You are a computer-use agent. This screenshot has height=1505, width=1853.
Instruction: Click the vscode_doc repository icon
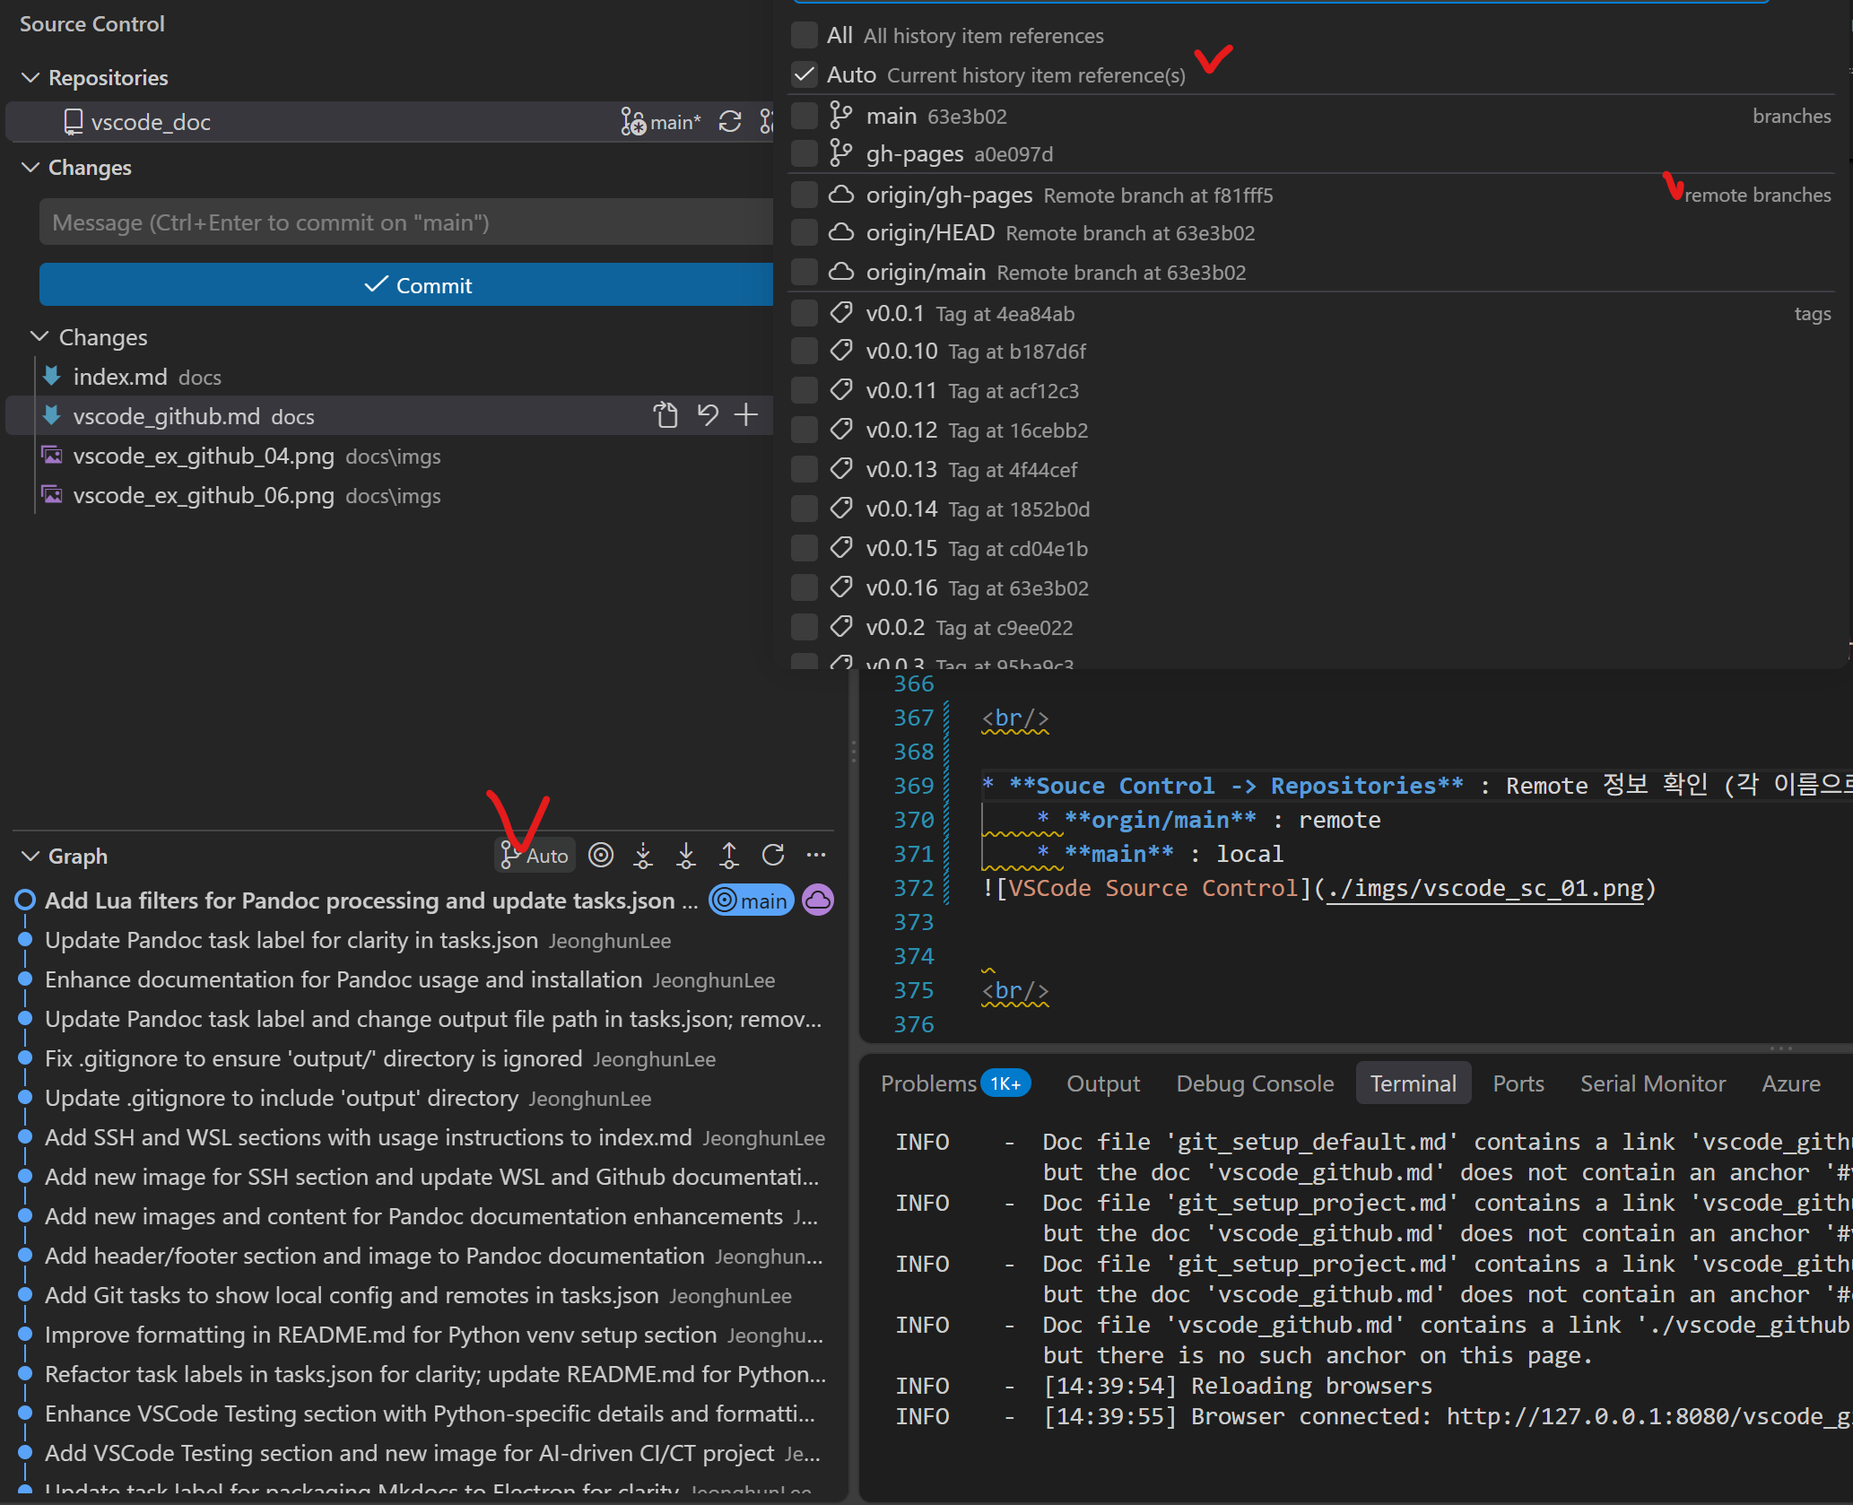74,122
